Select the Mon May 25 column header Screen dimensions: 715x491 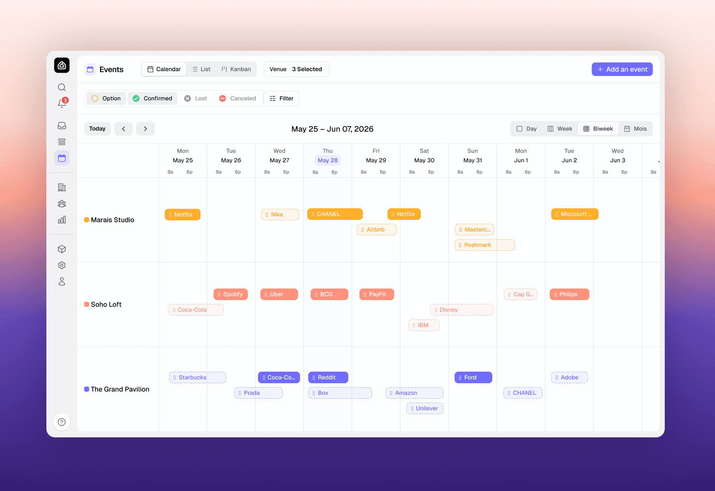coord(183,156)
